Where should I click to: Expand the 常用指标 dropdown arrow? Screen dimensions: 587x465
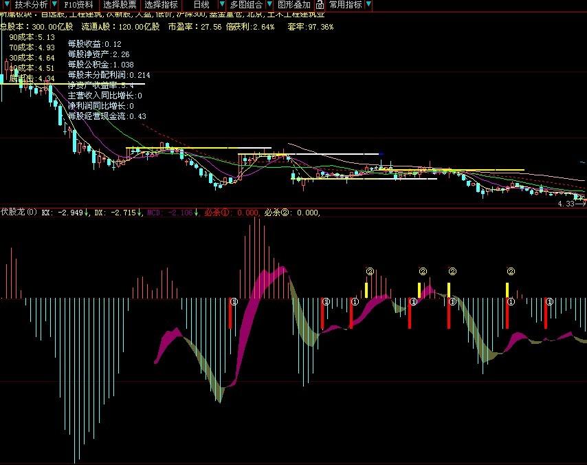pos(368,5)
